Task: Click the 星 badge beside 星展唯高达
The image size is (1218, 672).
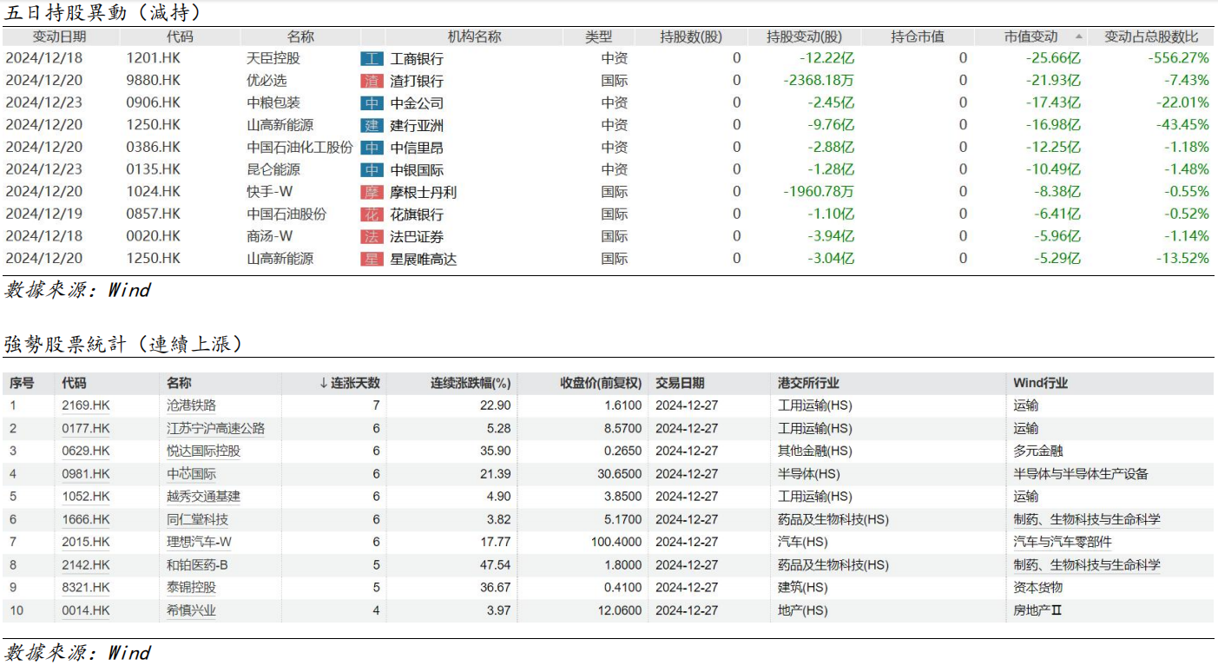Action: tap(372, 259)
